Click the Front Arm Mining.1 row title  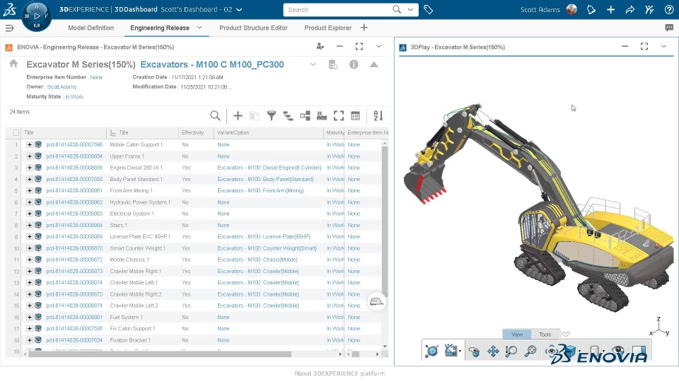click(x=132, y=190)
